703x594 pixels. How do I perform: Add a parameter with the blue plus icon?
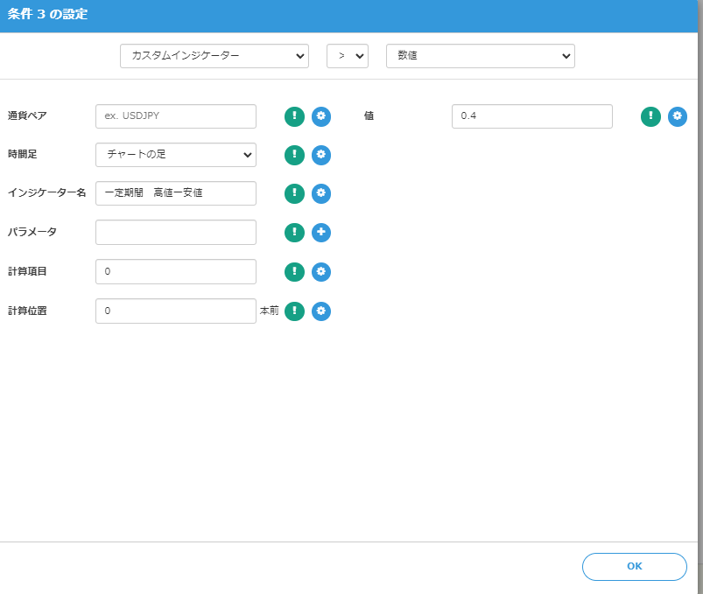(321, 233)
